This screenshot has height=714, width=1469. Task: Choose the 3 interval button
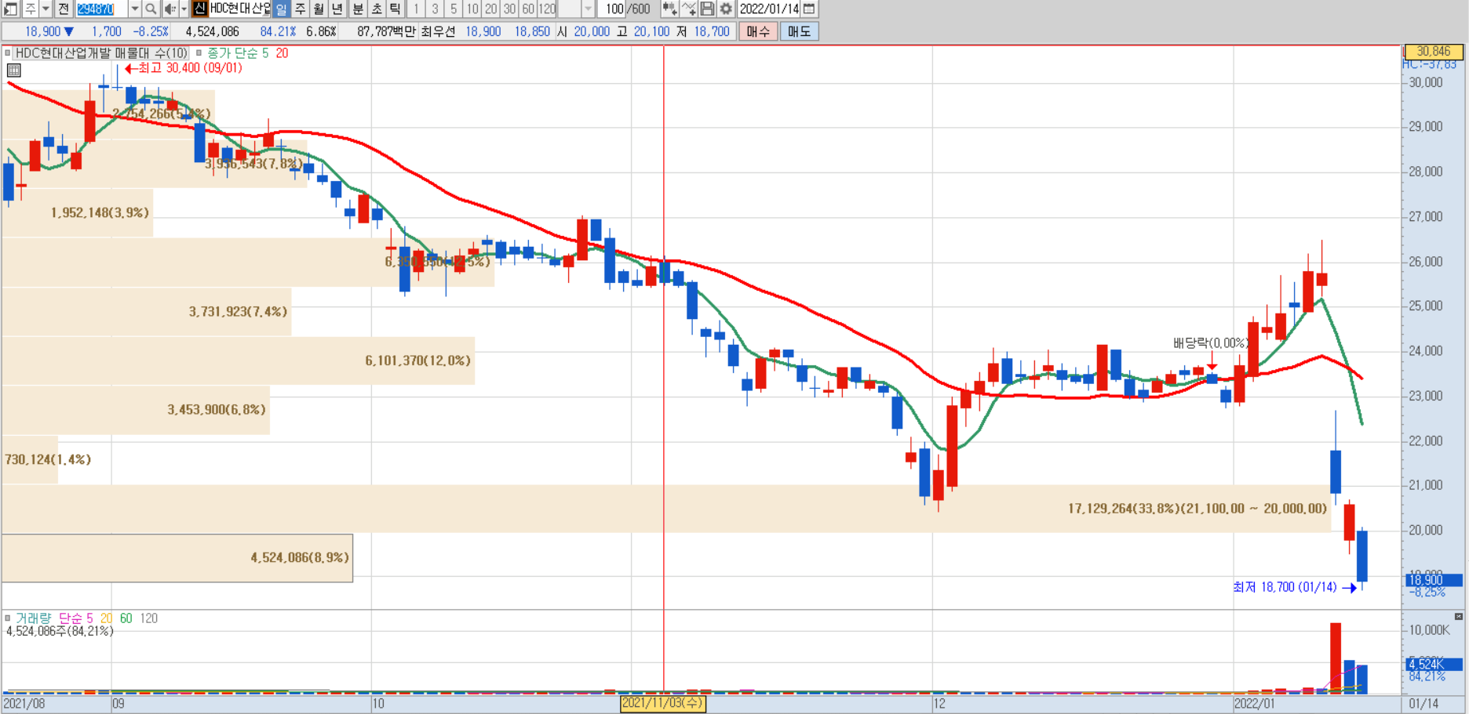pos(435,9)
